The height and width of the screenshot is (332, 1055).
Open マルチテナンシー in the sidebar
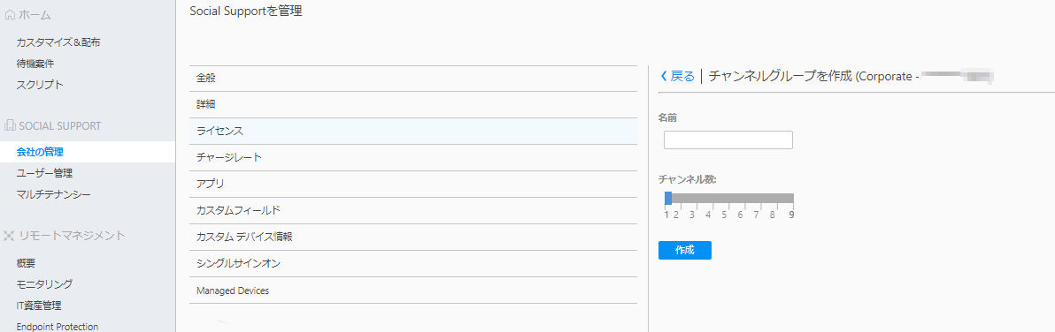(x=54, y=194)
